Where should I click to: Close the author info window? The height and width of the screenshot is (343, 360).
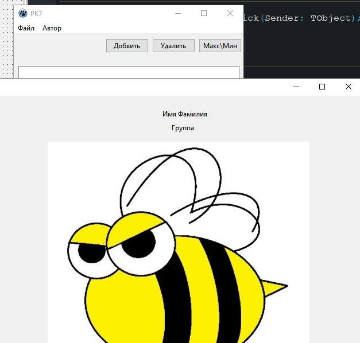point(348,87)
